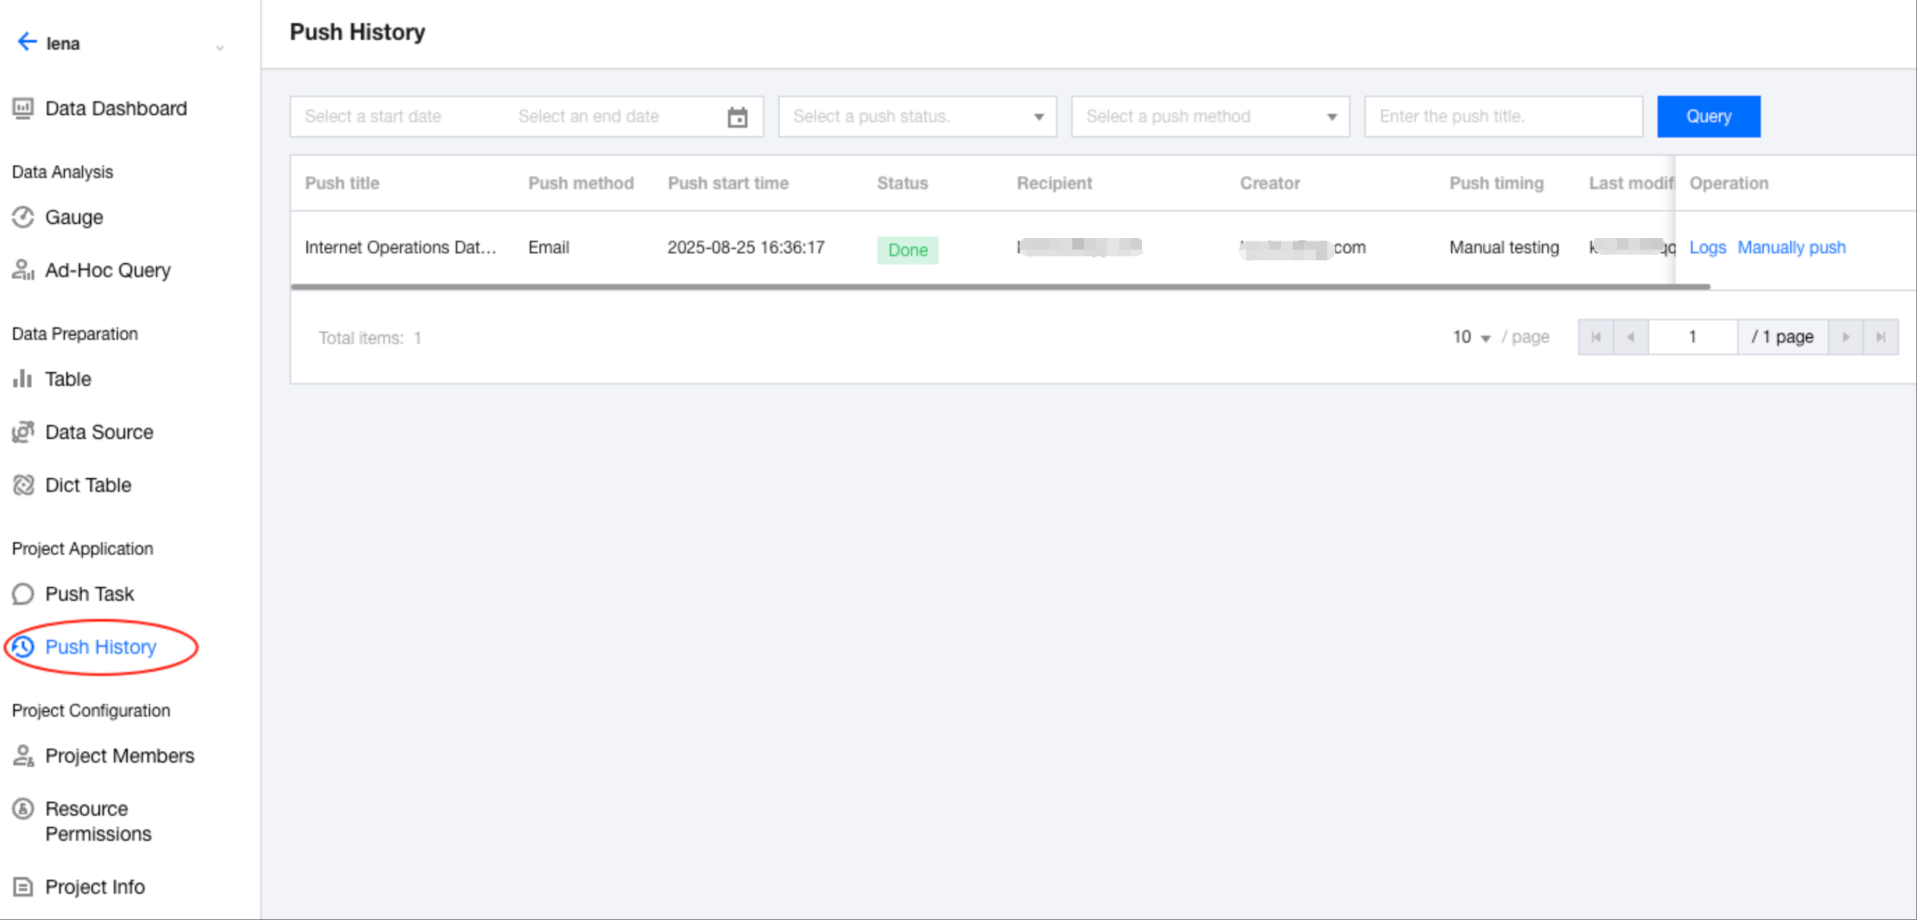Open the push method dropdown
This screenshot has height=920, width=1917.
pyautogui.click(x=1210, y=116)
